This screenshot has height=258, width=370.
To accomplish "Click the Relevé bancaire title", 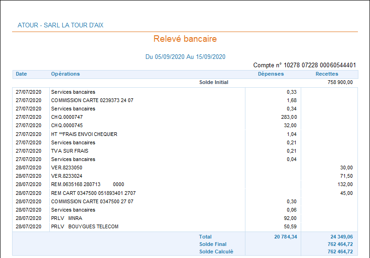I will point(185,39).
